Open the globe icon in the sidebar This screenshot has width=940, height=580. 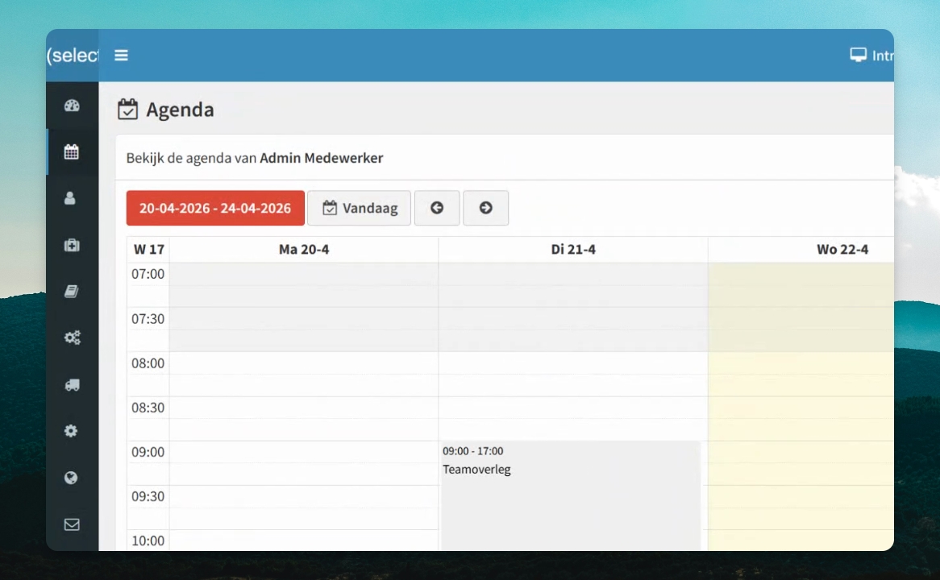(x=71, y=478)
